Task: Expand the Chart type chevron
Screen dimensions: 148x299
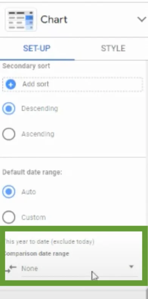Action: pos(142,19)
